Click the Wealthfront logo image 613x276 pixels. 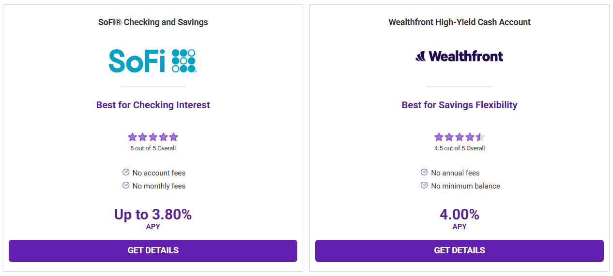[x=459, y=57]
